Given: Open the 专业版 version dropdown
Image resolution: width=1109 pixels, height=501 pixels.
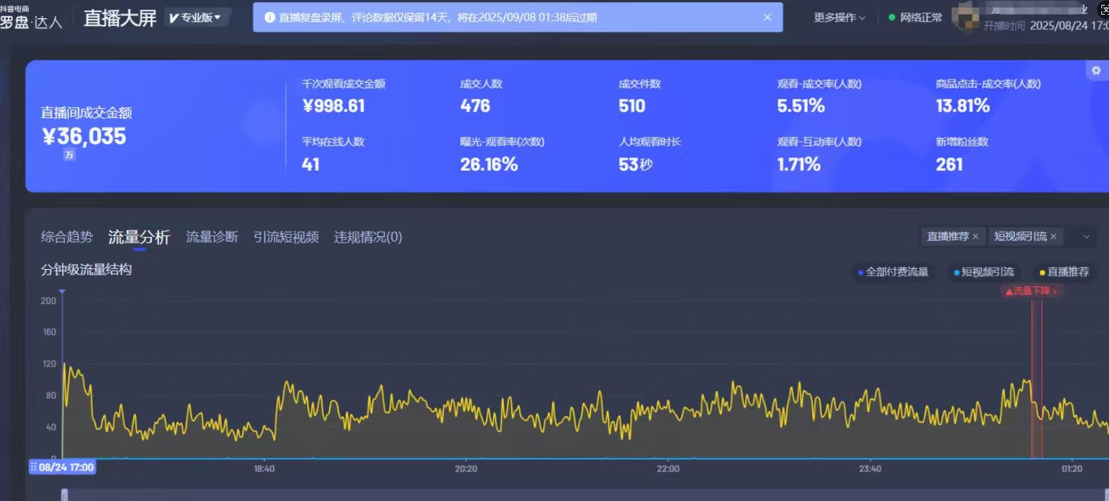Looking at the screenshot, I should 195,17.
